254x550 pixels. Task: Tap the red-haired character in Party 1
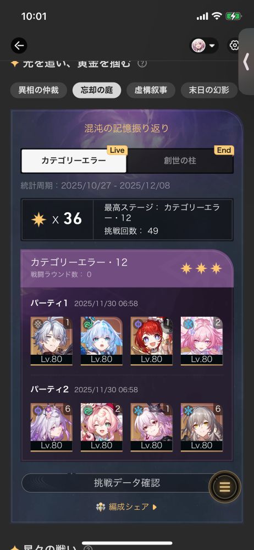(152, 341)
